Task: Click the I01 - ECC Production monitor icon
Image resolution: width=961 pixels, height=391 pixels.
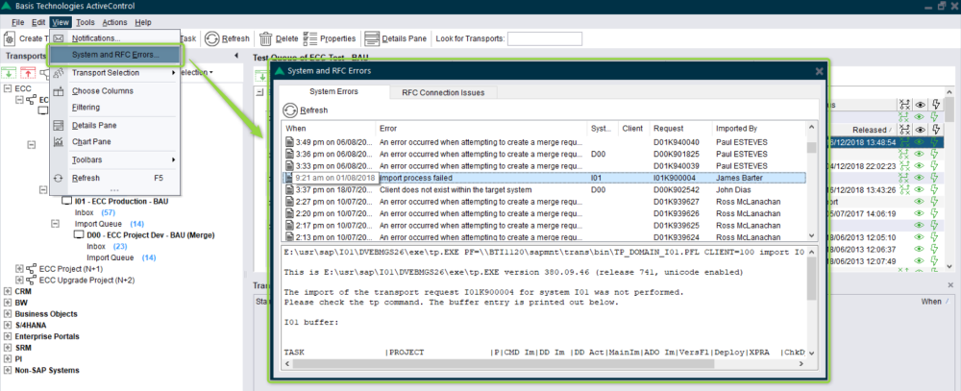Action: [67, 201]
